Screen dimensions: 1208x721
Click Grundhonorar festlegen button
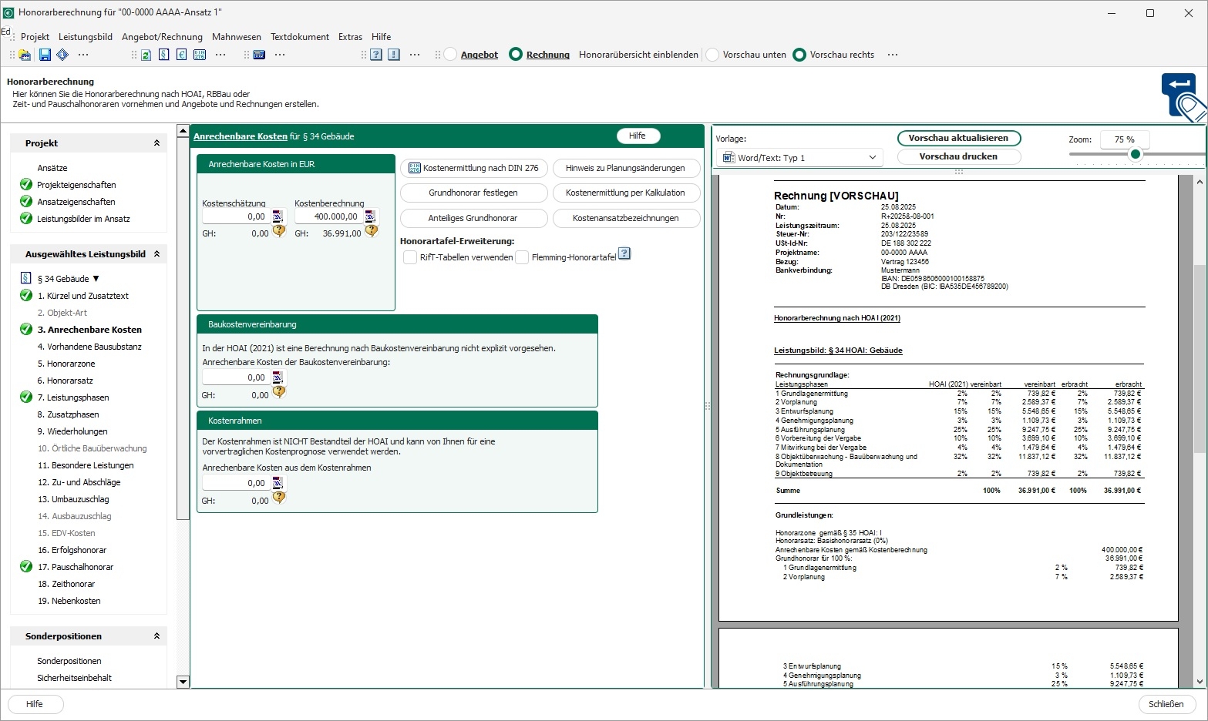click(473, 193)
